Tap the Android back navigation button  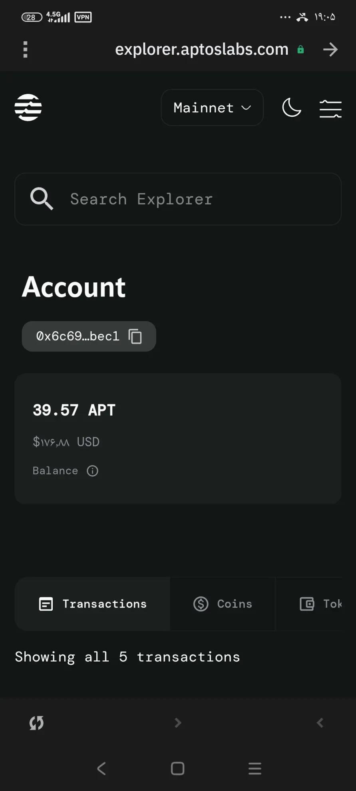click(x=101, y=768)
